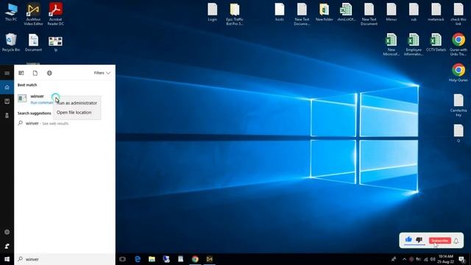Screen dimensions: 471x265
Task: Select Acrobat Reader DC desktop shortcut
Action: [x=56, y=14]
